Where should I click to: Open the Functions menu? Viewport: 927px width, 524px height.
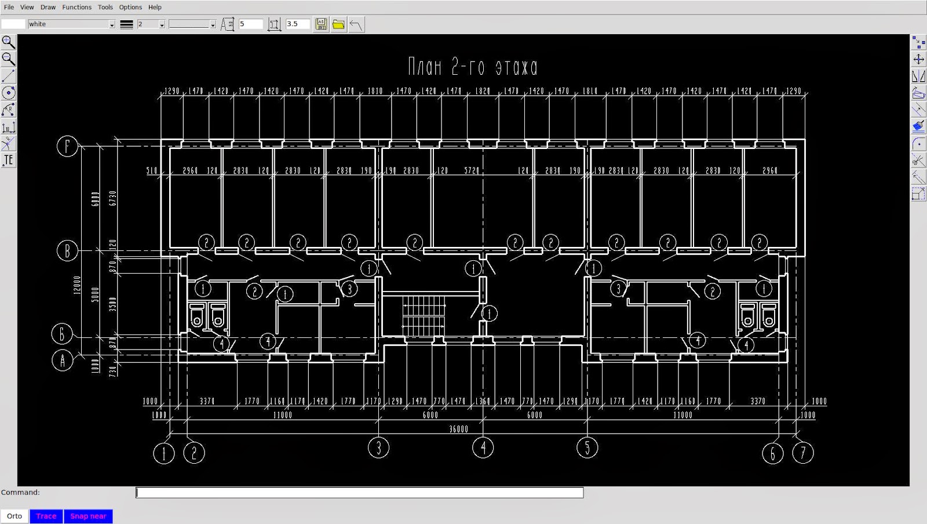pos(77,7)
